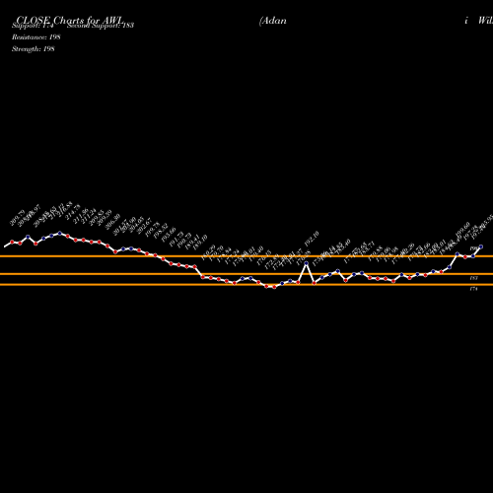Click the 'Second Support: 183' label
This screenshot has width=493, height=493.
[x=101, y=26]
